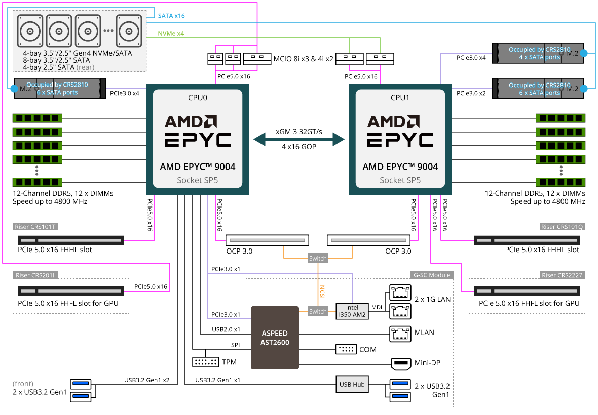Select the lower rear USB3.2 port by USB Hub

[x=400, y=396]
